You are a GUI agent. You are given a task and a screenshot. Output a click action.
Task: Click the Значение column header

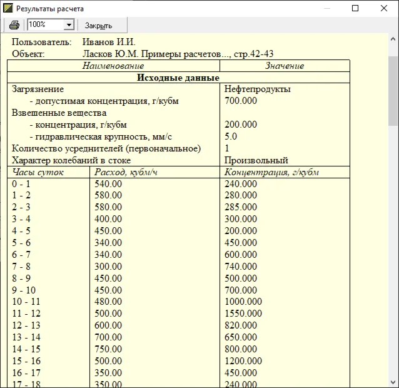pos(284,66)
